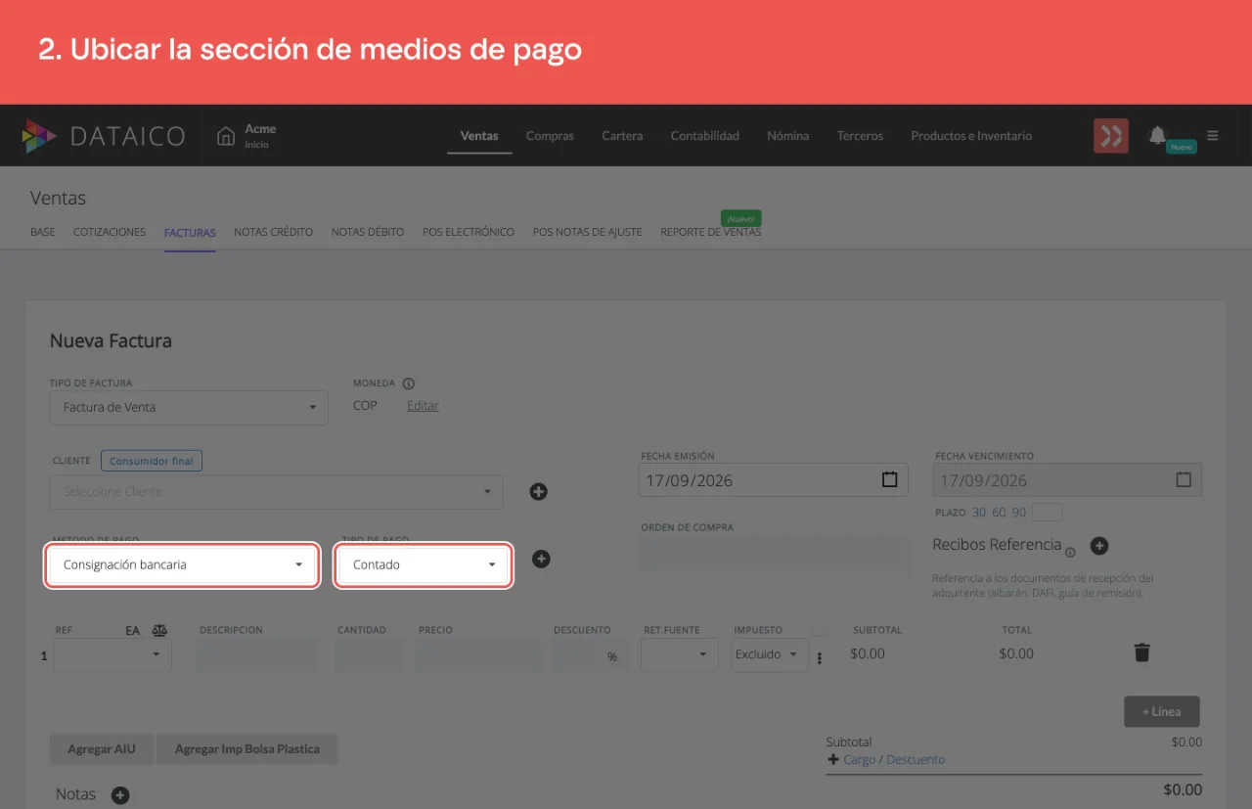Go to Compras in top menu

pyautogui.click(x=550, y=136)
